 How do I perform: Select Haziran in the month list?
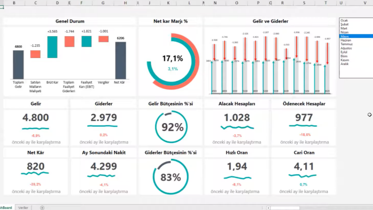click(356, 40)
